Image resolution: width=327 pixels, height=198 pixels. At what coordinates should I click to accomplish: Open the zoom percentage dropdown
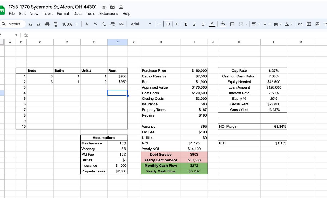pos(70,24)
